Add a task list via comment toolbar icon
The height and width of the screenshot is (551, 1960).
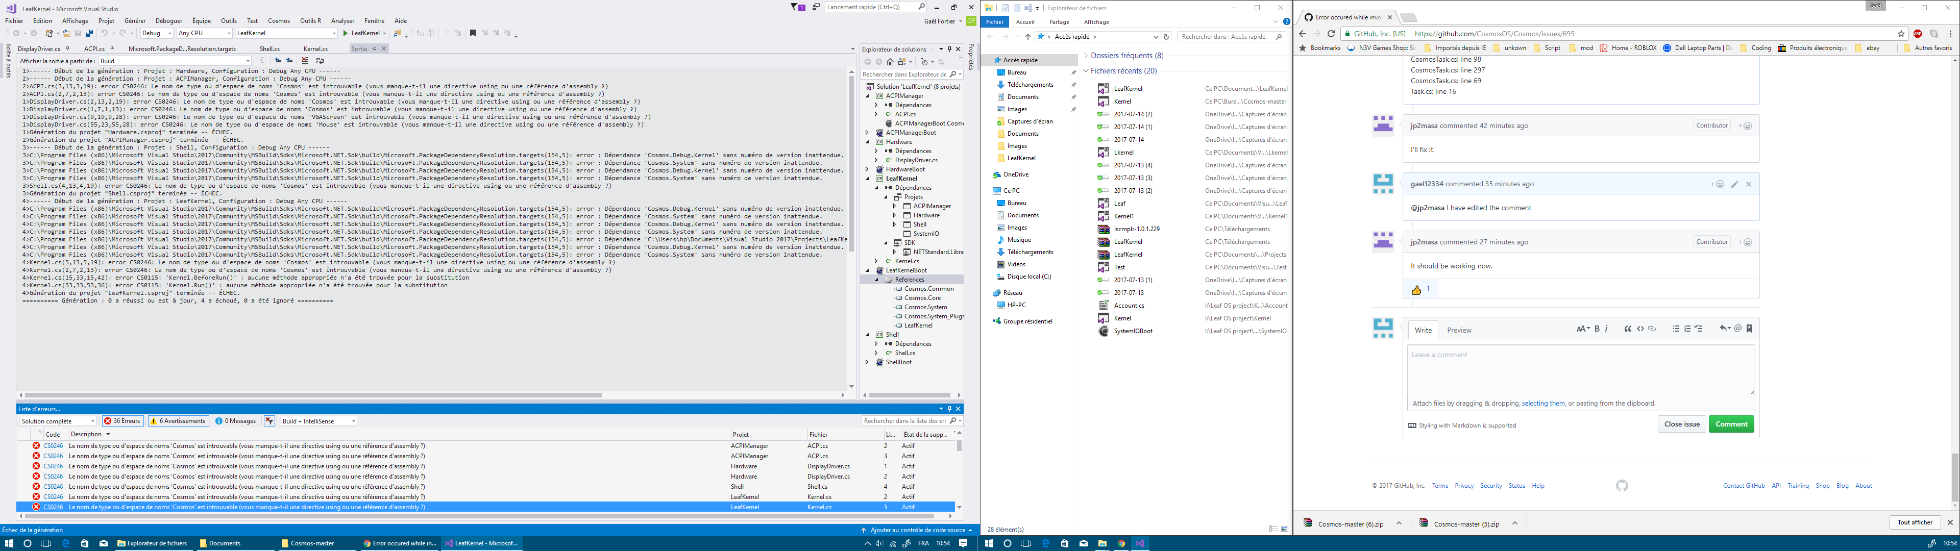click(1699, 329)
